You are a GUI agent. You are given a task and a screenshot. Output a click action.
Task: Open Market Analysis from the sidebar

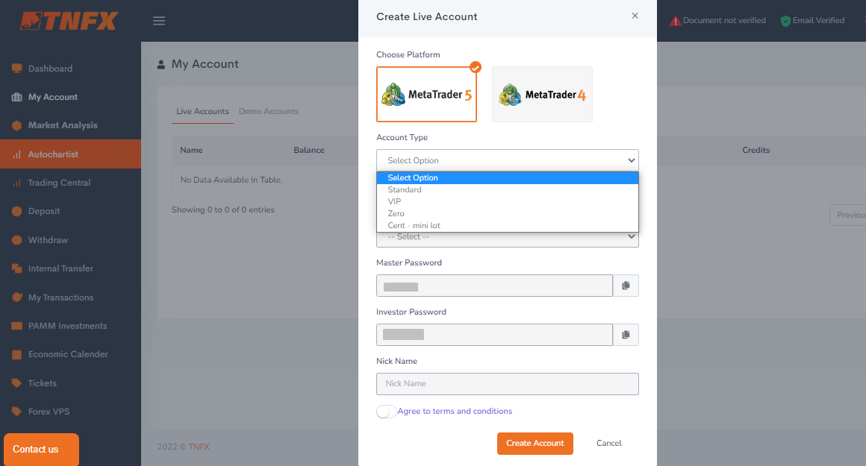point(63,125)
